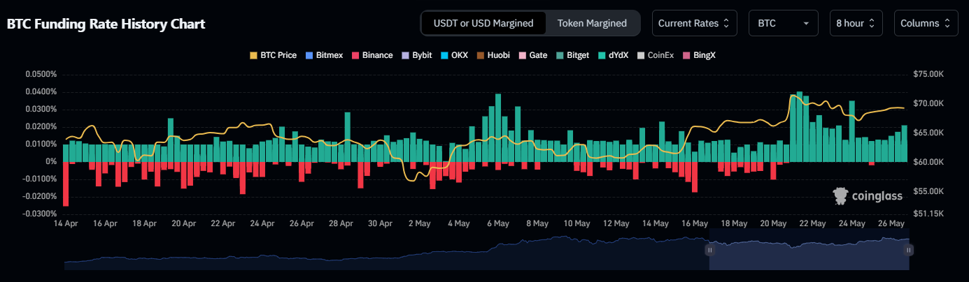Click the -0.0200% left axis label
This screenshot has width=969, height=282.
39,196
